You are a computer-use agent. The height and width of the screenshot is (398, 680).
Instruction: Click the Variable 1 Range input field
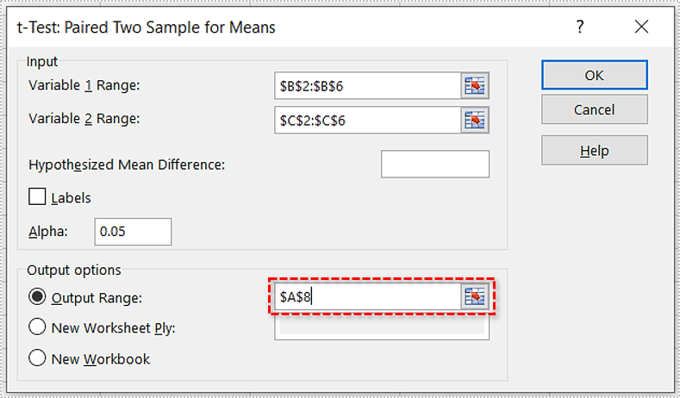click(x=366, y=86)
